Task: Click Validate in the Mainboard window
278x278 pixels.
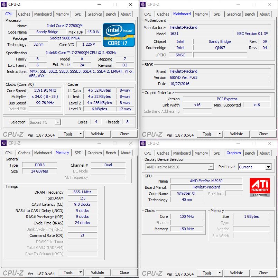Action: 237,134
